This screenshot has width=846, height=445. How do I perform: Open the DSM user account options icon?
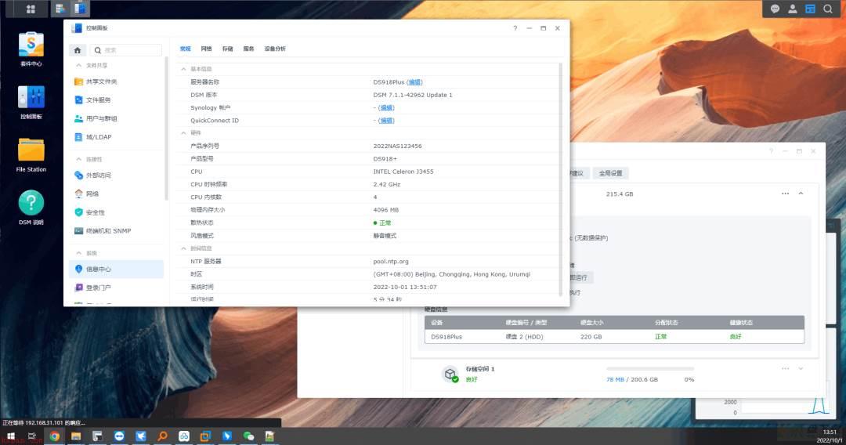coord(793,9)
